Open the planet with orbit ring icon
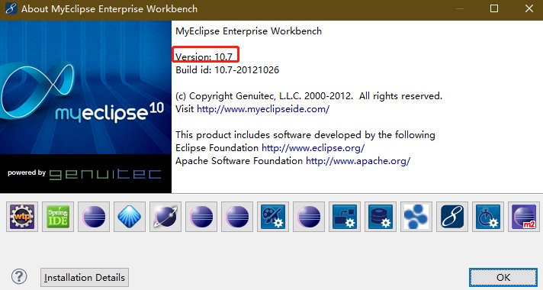543x290 pixels. click(165, 217)
